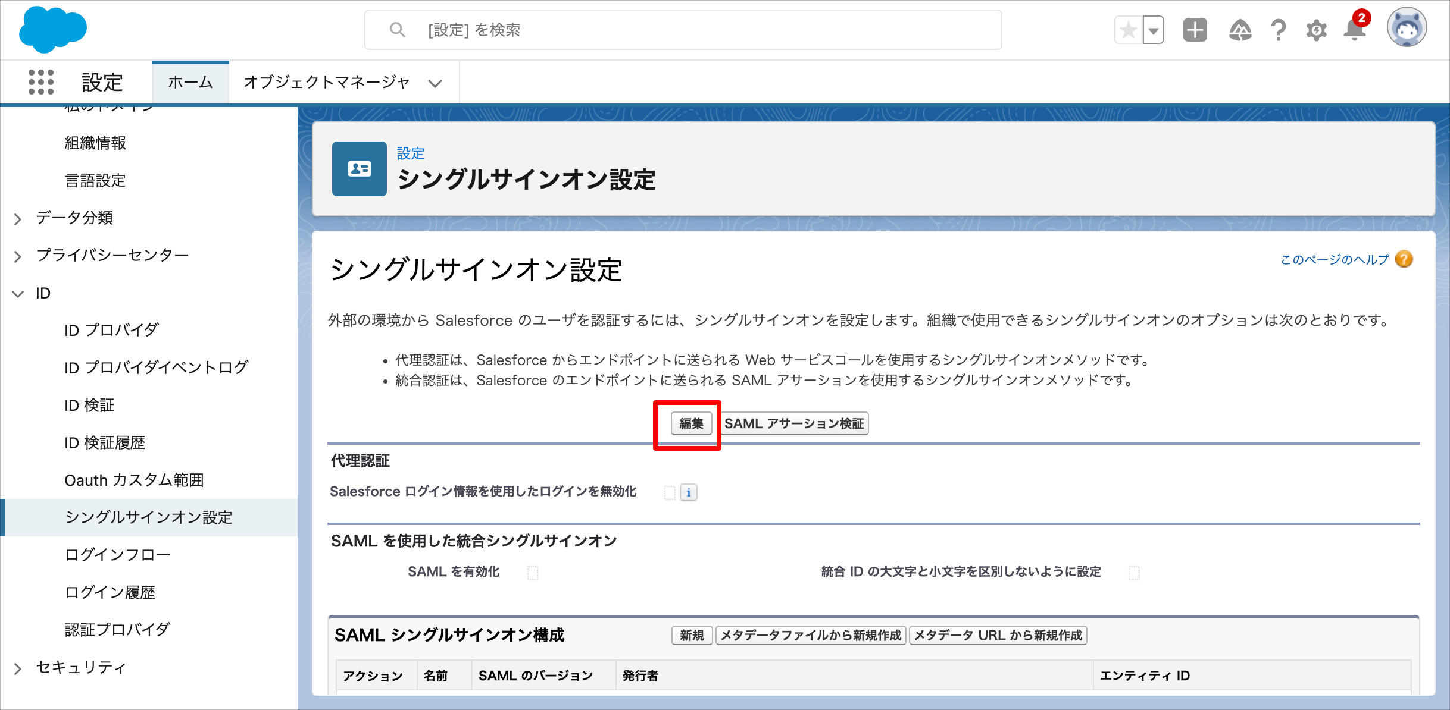This screenshot has height=710, width=1450.
Task: Open the setup gear icon
Action: pyautogui.click(x=1316, y=30)
